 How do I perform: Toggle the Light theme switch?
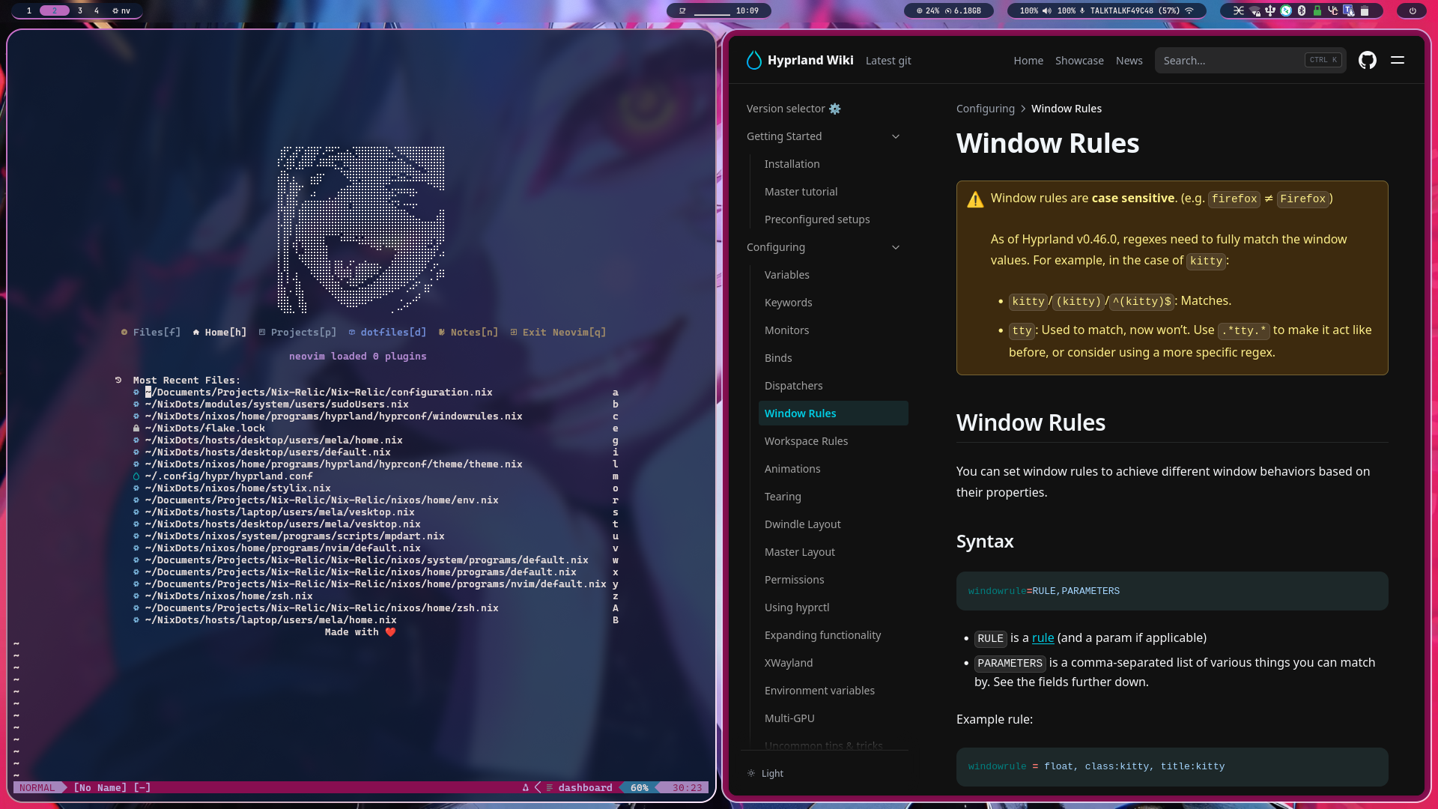coord(765,773)
